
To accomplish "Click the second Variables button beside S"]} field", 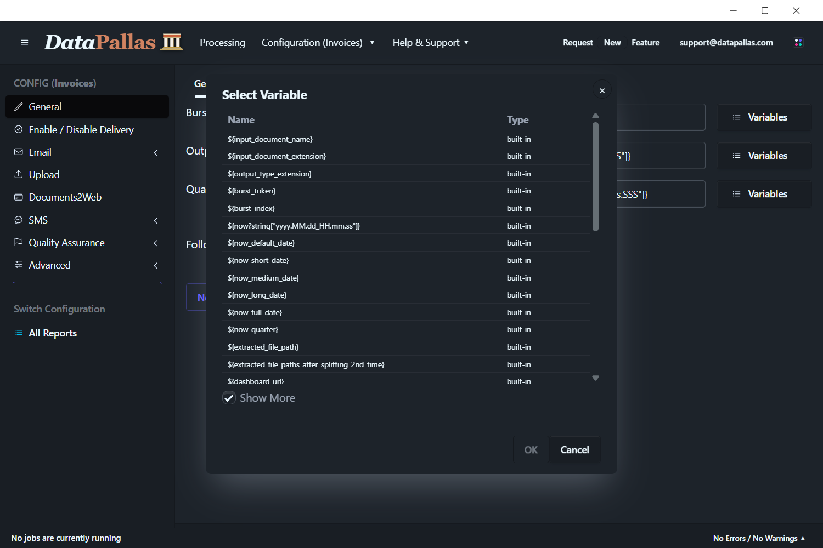I will click(x=764, y=156).
